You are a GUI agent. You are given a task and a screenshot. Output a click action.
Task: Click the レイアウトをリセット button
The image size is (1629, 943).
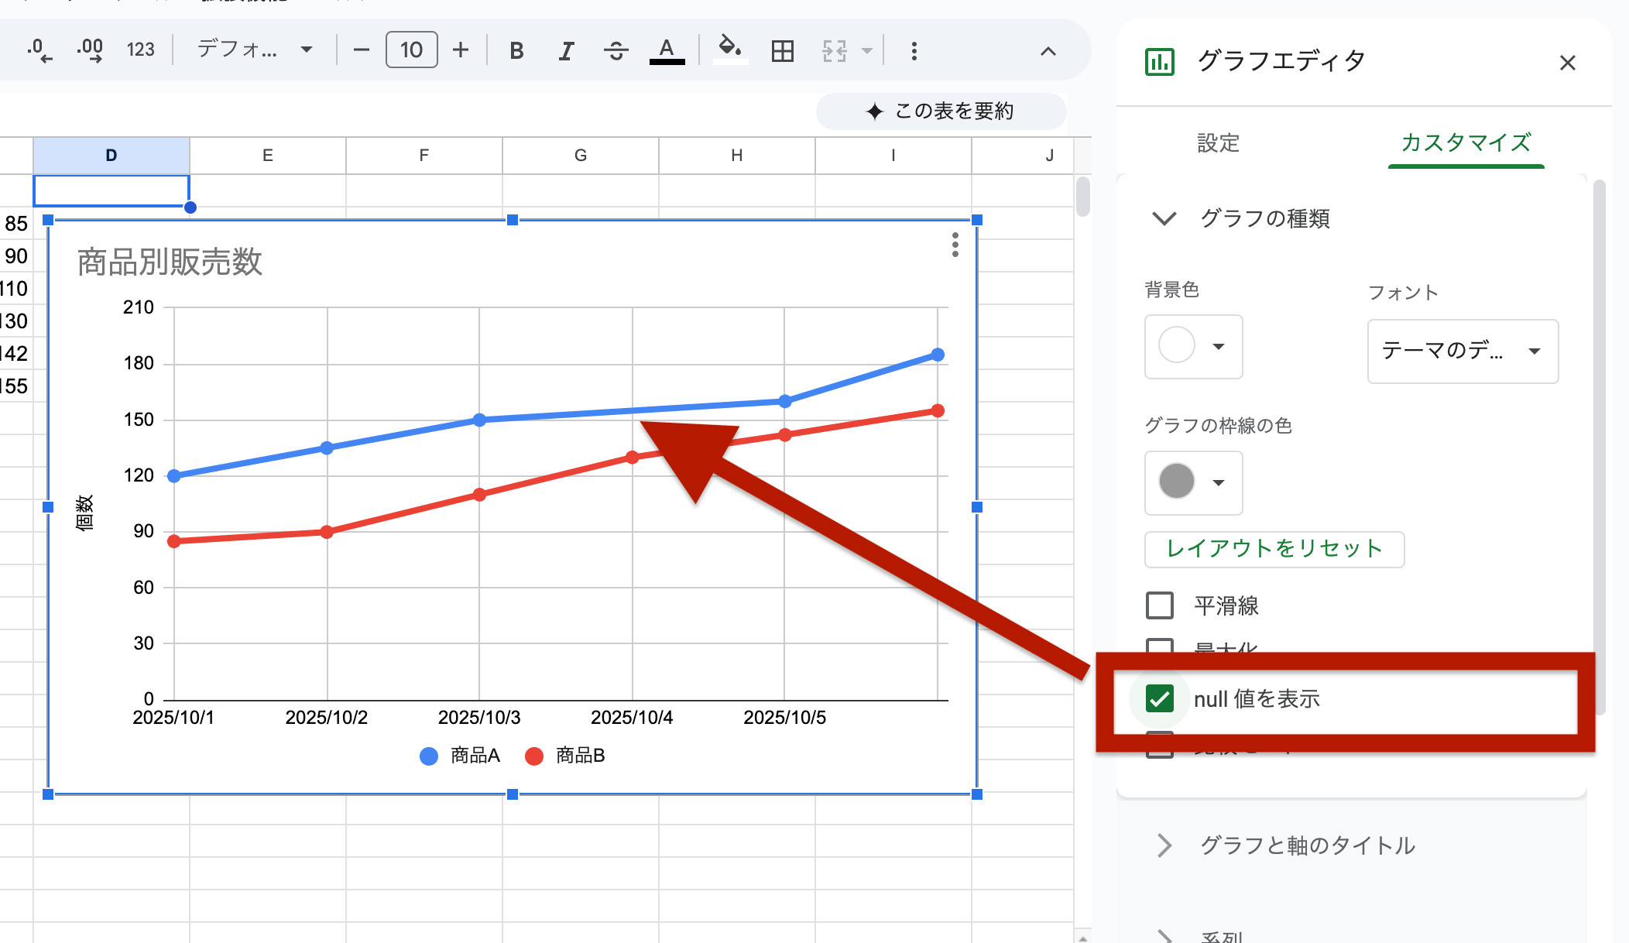click(1274, 549)
